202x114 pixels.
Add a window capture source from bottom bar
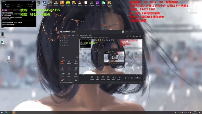point(92,78)
